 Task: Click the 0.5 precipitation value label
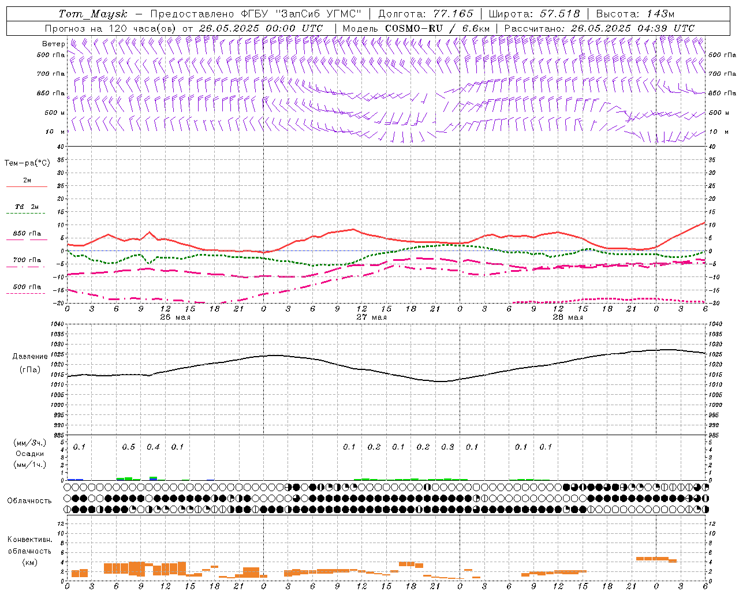pyautogui.click(x=129, y=447)
